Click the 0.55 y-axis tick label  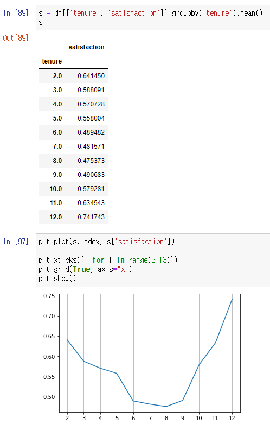tap(49, 377)
